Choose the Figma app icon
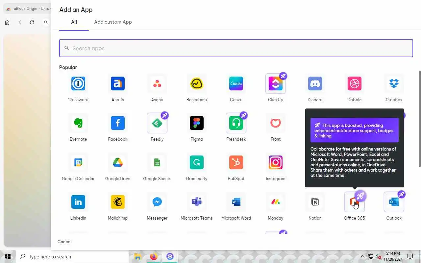Image resolution: width=421 pixels, height=263 pixels. [x=197, y=123]
